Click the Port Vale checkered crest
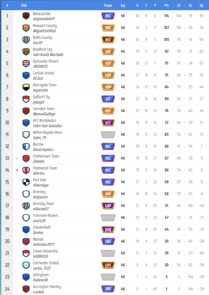 (26, 182)
